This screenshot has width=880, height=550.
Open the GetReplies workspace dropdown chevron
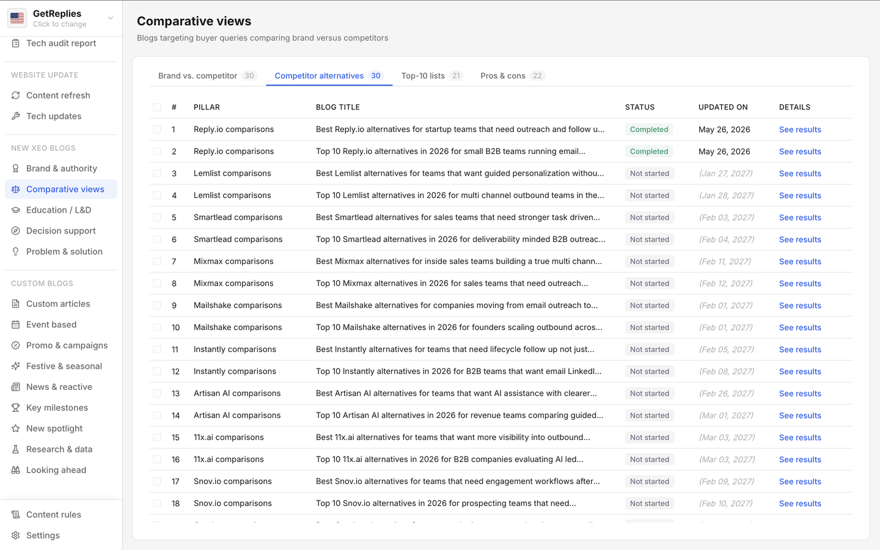click(111, 18)
